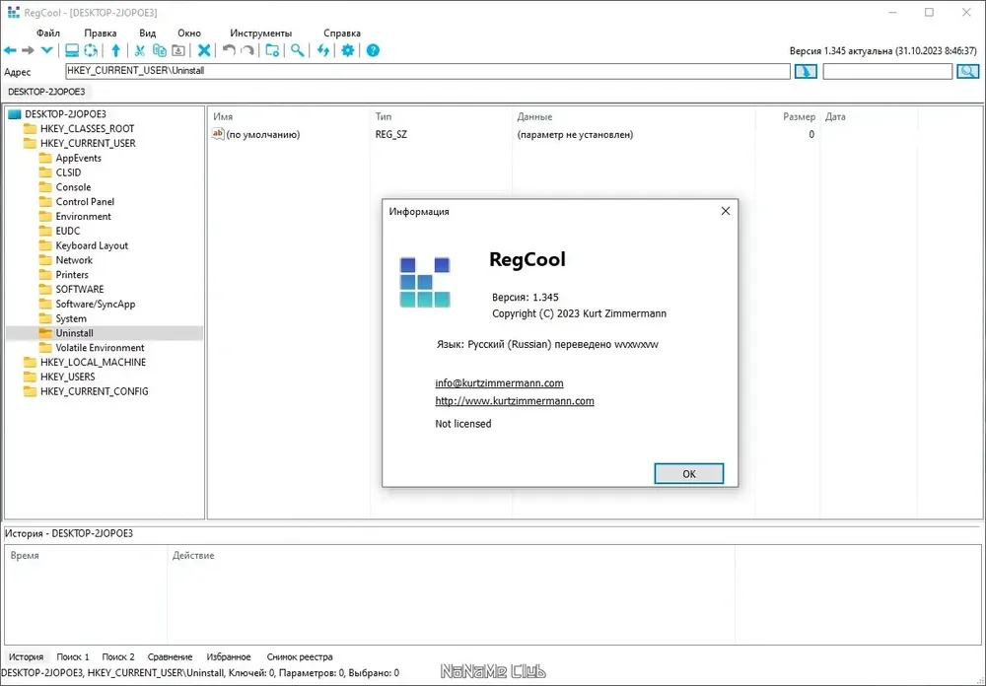The width and height of the screenshot is (986, 686).
Task: Click the empty search field at top right
Action: (887, 72)
